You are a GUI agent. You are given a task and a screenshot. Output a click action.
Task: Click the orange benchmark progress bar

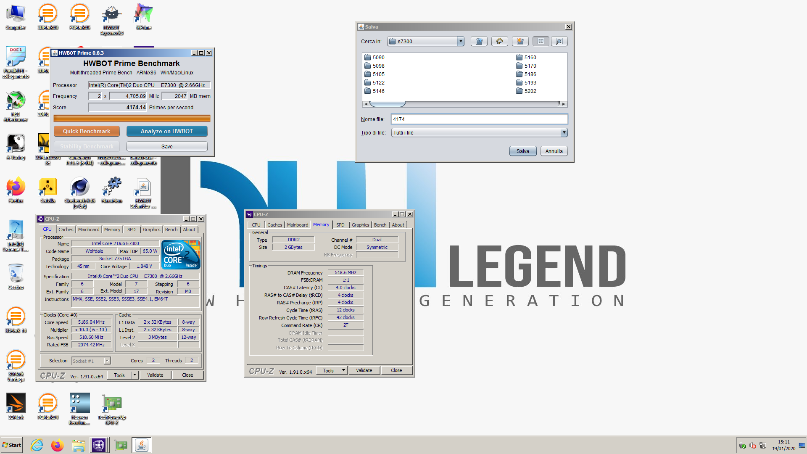pos(132,119)
